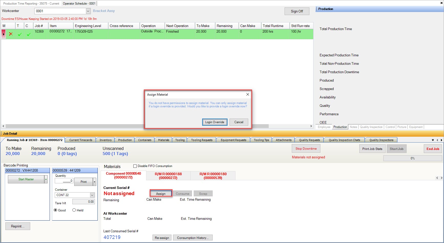Screen dimensions: 444x243
Task: Click the Remaining column header
Action: pos(227,26)
